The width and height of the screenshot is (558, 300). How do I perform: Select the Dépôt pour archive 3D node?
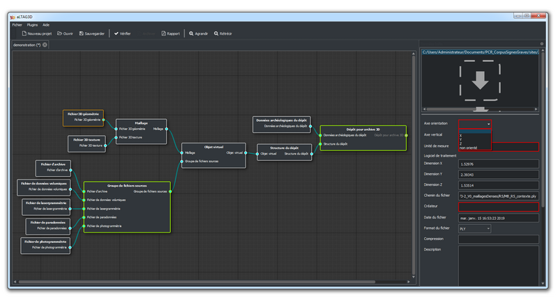click(363, 129)
